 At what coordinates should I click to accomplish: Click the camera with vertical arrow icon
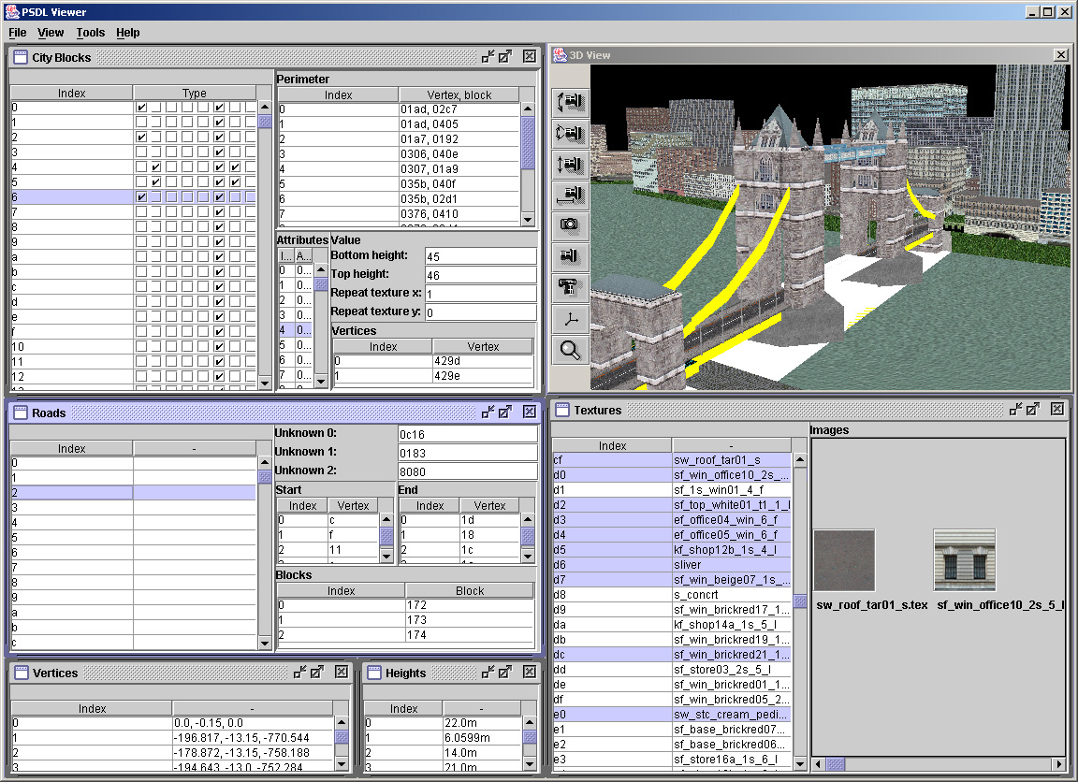click(570, 164)
